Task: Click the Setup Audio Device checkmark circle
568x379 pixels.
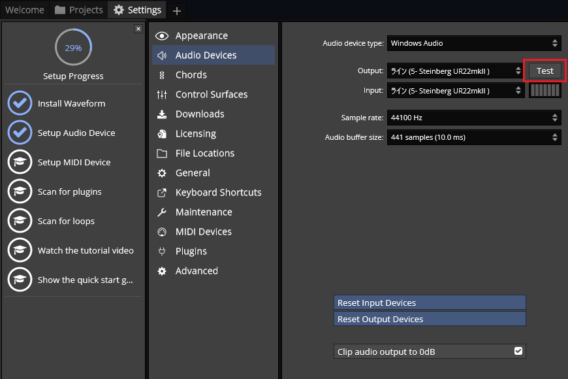Action: point(20,133)
